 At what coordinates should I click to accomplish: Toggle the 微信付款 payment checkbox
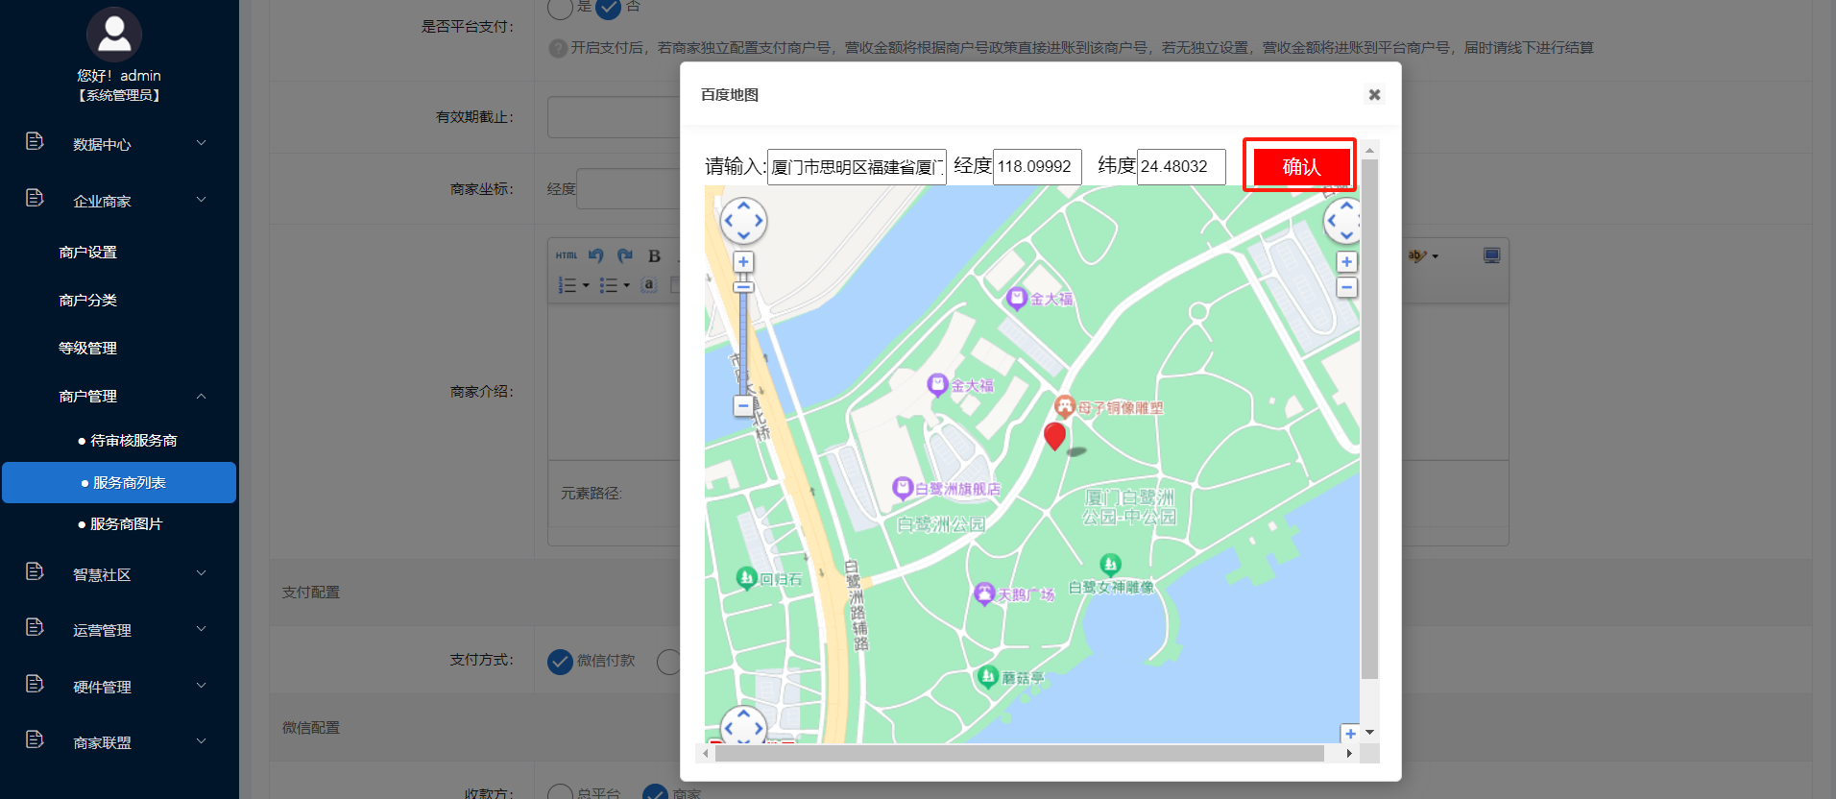tap(560, 661)
